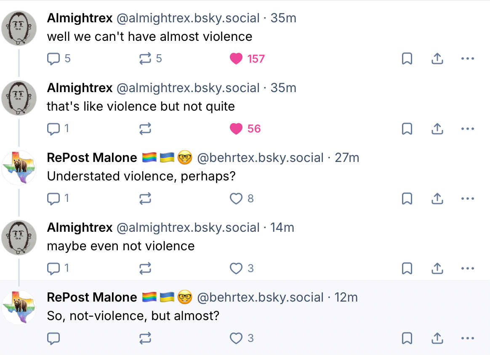Screen dimensions: 490x355
Task: Unlike the post with 56 likes
Action: pyautogui.click(x=236, y=128)
